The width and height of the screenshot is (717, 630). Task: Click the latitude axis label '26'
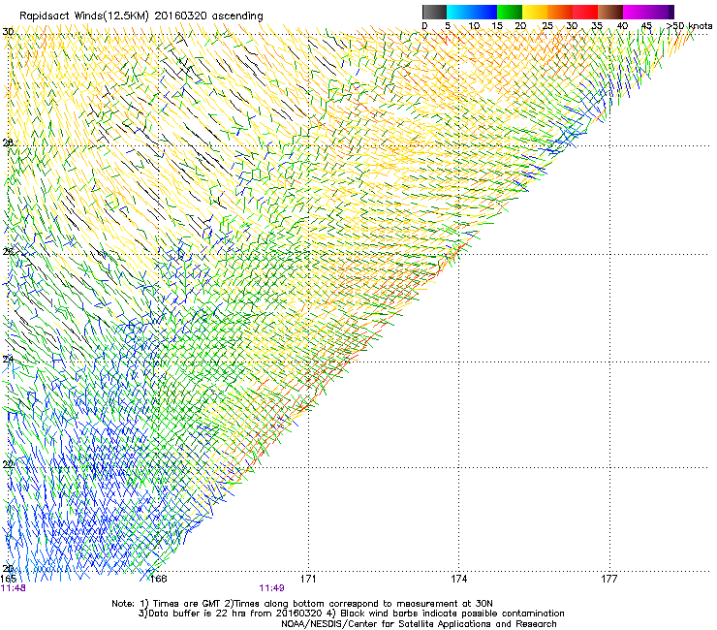8,251
